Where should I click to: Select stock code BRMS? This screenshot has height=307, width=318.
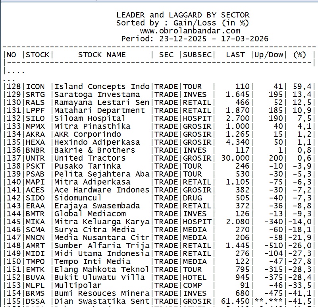35,293
